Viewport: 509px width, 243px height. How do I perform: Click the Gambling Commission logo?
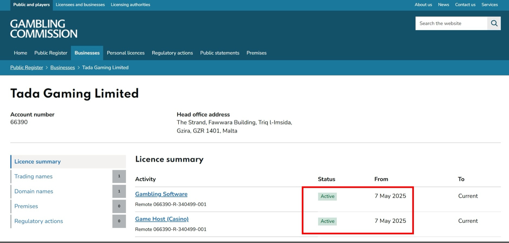(x=44, y=29)
